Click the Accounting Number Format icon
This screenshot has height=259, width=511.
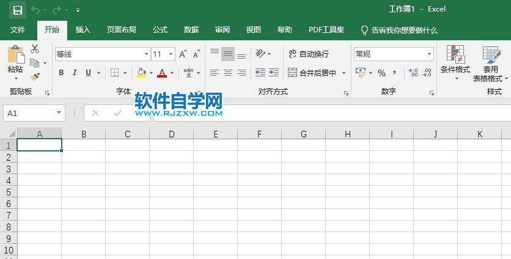[361, 73]
